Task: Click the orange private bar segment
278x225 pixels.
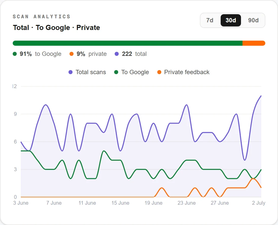Action: pos(254,43)
